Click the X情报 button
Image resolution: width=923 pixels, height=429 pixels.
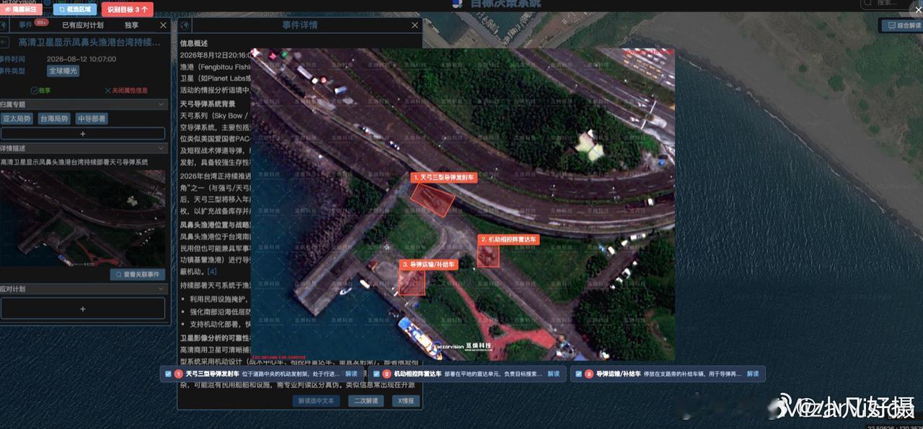click(x=405, y=401)
